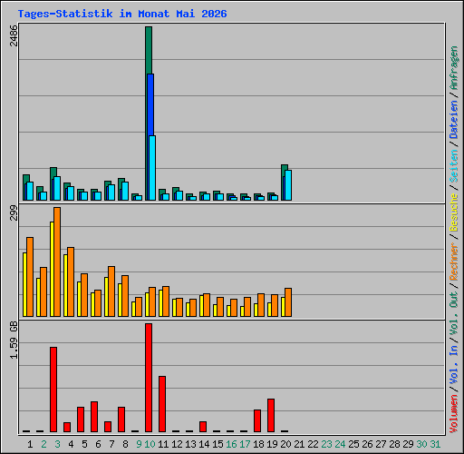Click the red Volumen bar for day 19
The width and height of the screenshot is (464, 454).
(271, 415)
